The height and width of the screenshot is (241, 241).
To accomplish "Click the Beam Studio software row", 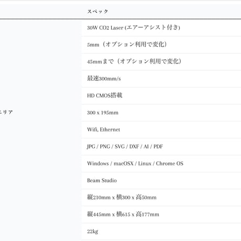I will (161, 180).
